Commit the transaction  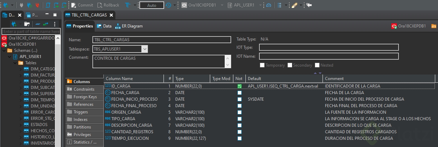coord(82,5)
